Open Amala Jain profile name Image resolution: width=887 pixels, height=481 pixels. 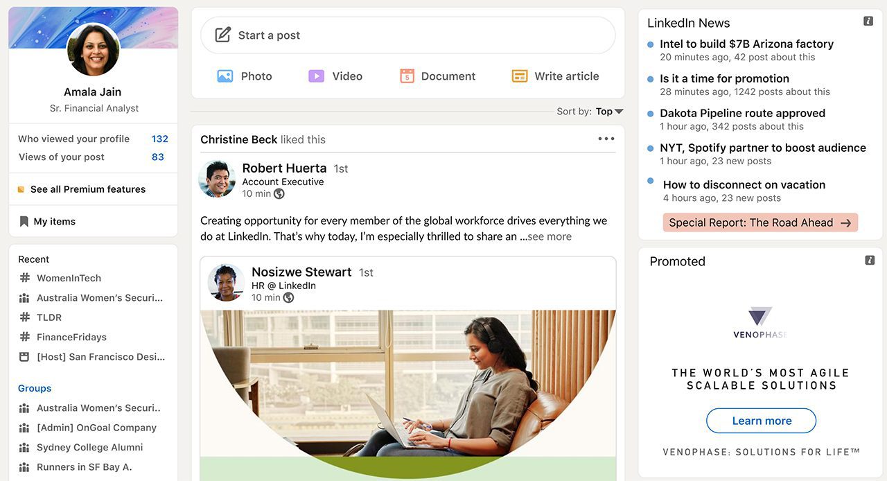pos(92,91)
